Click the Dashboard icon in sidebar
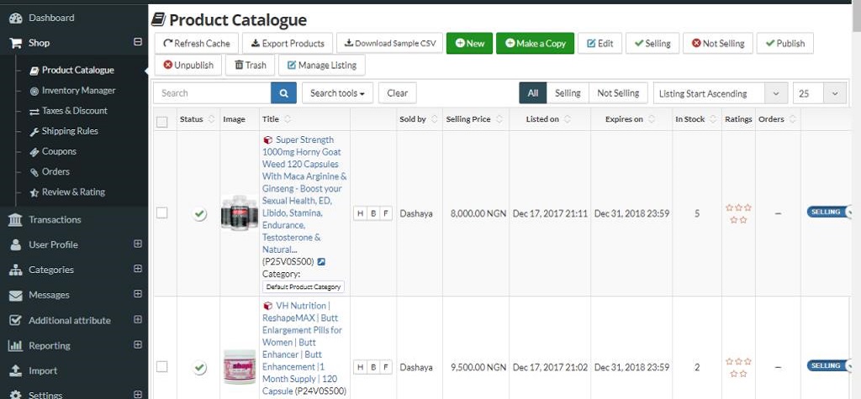 pos(15,18)
